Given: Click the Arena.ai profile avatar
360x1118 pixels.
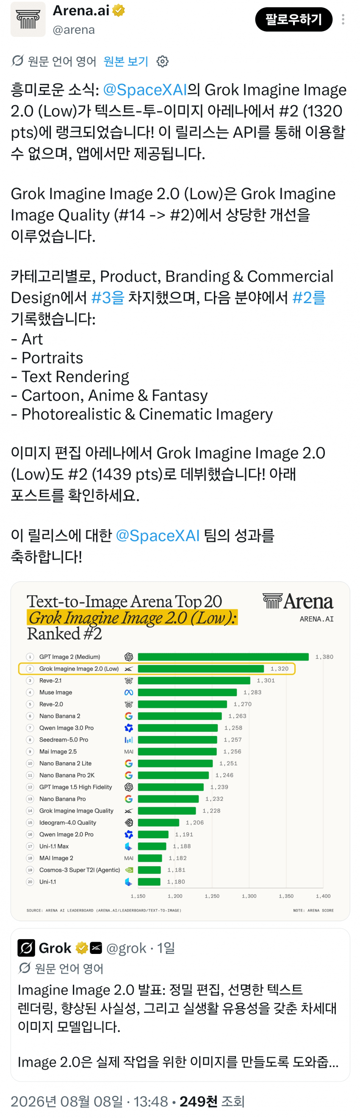Looking at the screenshot, I should [28, 20].
